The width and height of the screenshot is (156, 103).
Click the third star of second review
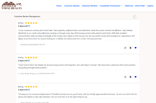[x=31, y=58]
